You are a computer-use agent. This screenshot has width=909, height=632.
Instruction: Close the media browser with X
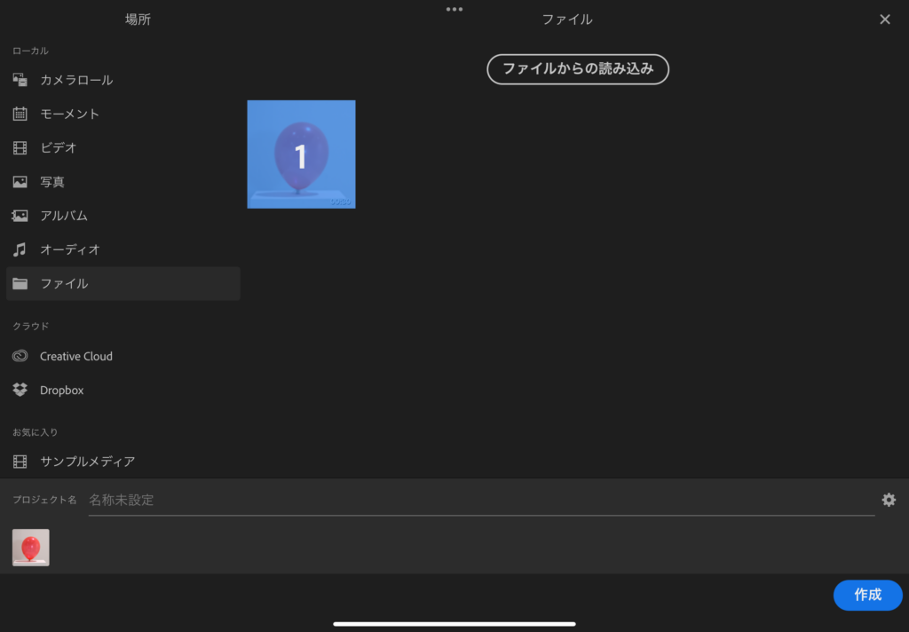click(884, 20)
